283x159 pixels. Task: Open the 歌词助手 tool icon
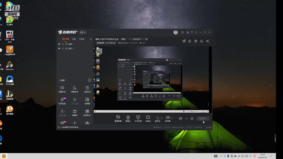(x=87, y=113)
